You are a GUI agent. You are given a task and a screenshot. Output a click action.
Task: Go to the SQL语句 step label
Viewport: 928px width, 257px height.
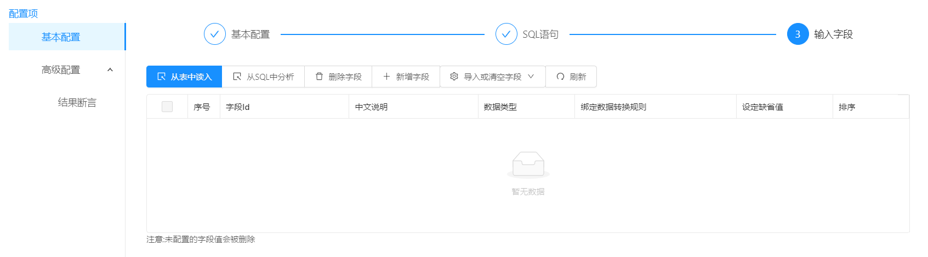pos(540,34)
